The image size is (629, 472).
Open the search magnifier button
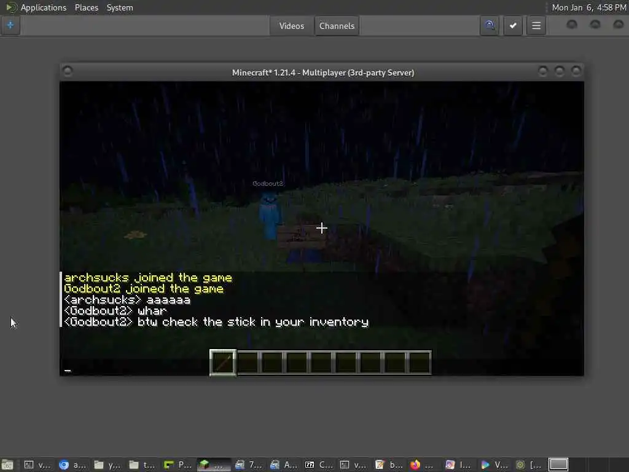pyautogui.click(x=490, y=26)
